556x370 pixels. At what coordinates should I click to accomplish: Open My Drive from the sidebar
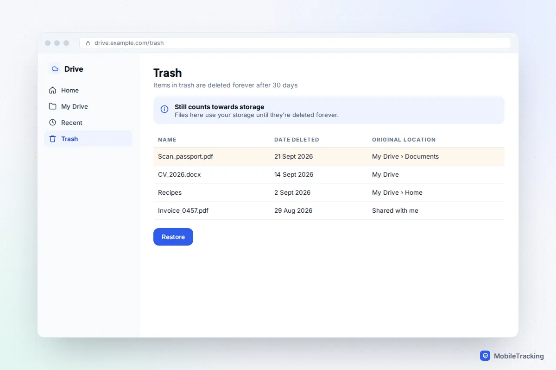(x=88, y=106)
